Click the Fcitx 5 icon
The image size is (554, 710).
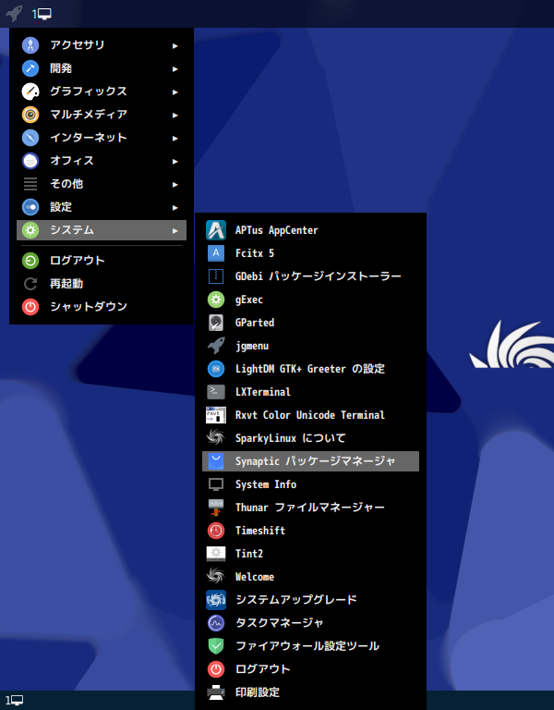tap(216, 253)
